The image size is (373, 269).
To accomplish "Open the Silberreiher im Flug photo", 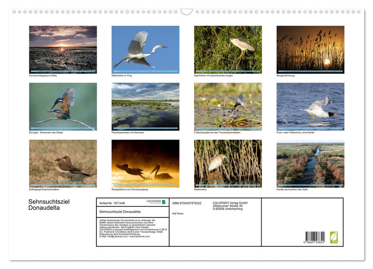I will (145, 50).
